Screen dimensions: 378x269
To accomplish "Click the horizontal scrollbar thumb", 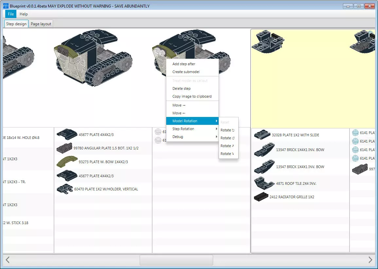I will tap(176, 260).
